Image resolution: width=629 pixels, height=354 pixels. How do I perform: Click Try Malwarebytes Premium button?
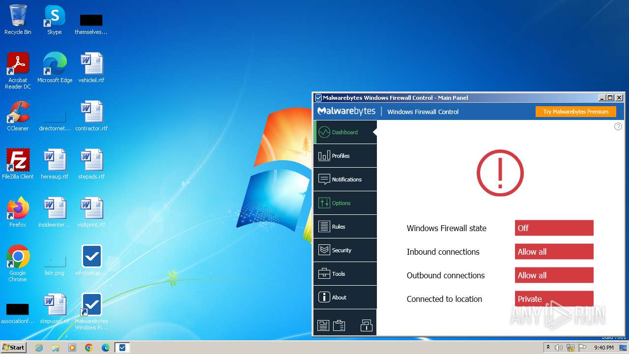click(576, 112)
